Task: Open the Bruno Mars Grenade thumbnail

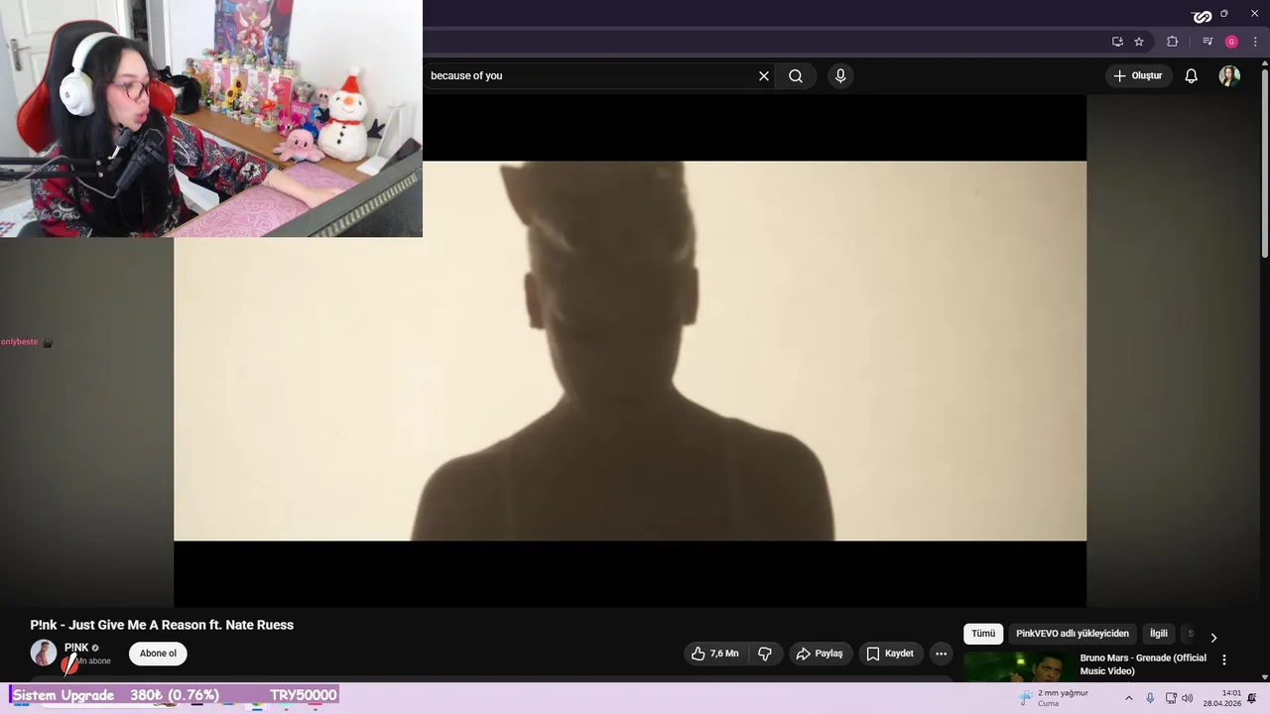Action: (x=1018, y=667)
